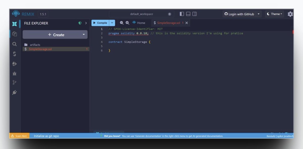Toggle the right side panel layout icon
The height and width of the screenshot is (149, 303).
pyautogui.click(x=194, y=14)
